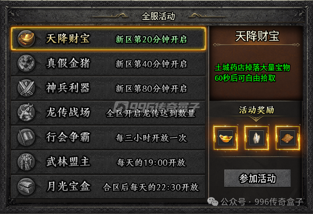This screenshot has height=214, width=313.
Task: Click the 参加活动 button
Action: (x=258, y=178)
